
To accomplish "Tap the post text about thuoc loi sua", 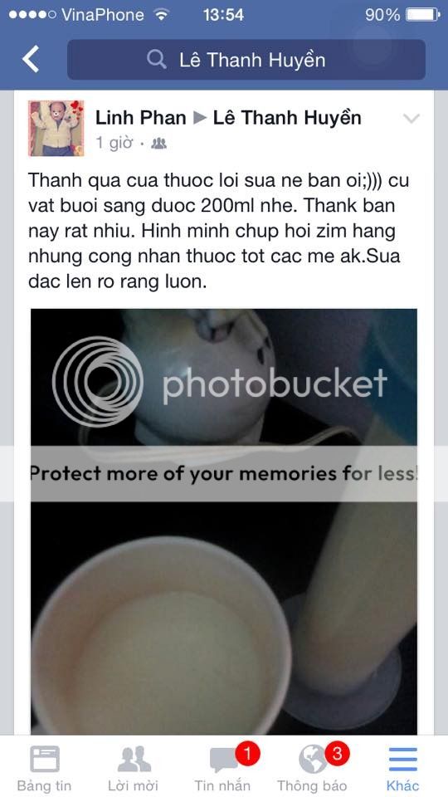I will [x=215, y=232].
